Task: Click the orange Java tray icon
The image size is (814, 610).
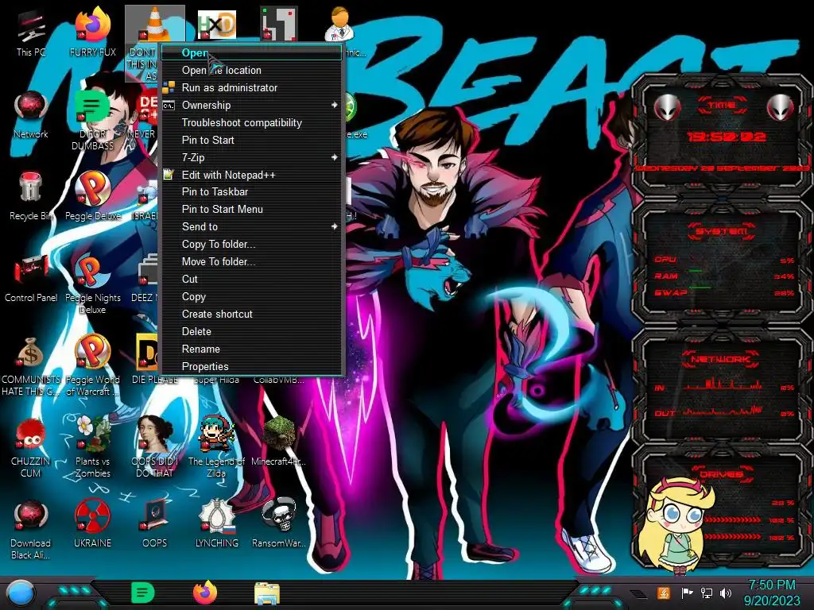Action: [x=663, y=593]
